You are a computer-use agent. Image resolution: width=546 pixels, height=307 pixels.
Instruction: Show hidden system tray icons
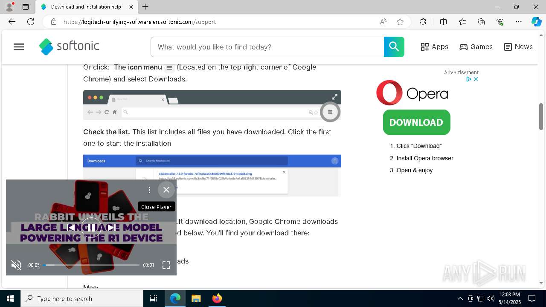click(460, 298)
